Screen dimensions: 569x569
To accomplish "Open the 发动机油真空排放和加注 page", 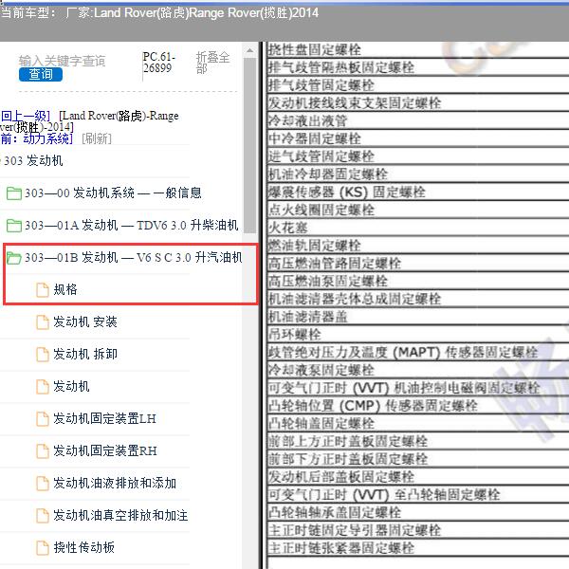I will [x=120, y=515].
